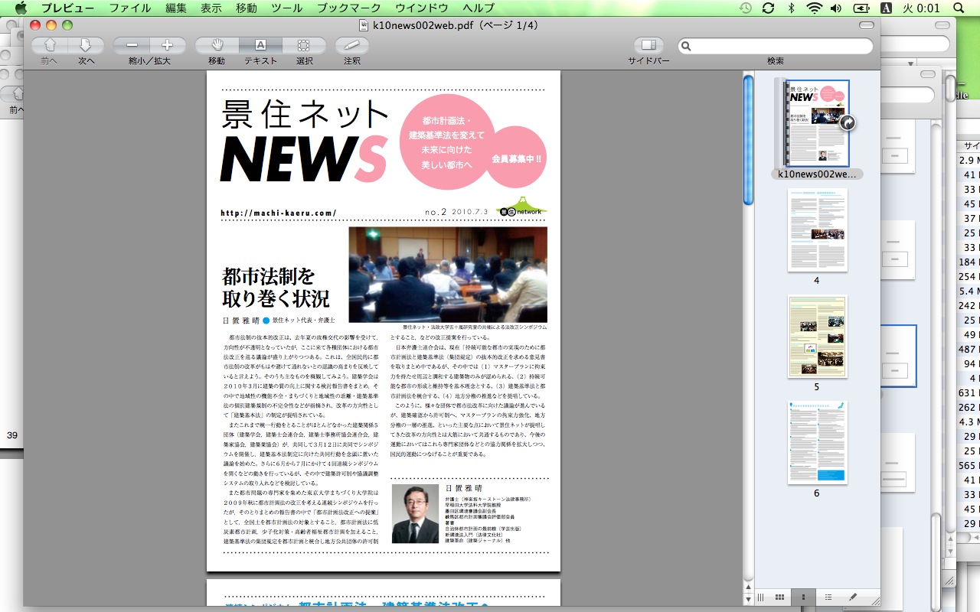The image size is (980, 612).
Task: Open the ヘルプ menu
Action: coord(479,8)
